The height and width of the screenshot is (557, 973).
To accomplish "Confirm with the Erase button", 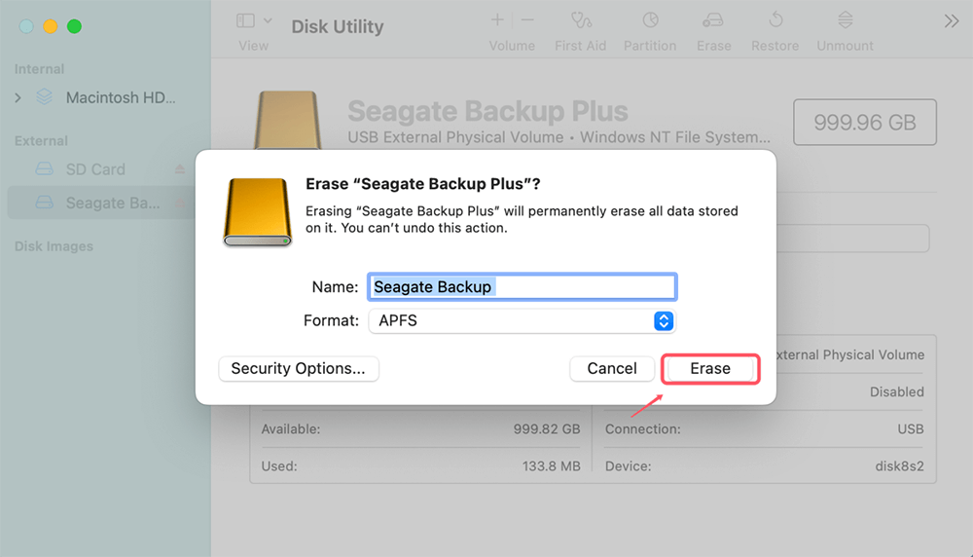I will (710, 369).
